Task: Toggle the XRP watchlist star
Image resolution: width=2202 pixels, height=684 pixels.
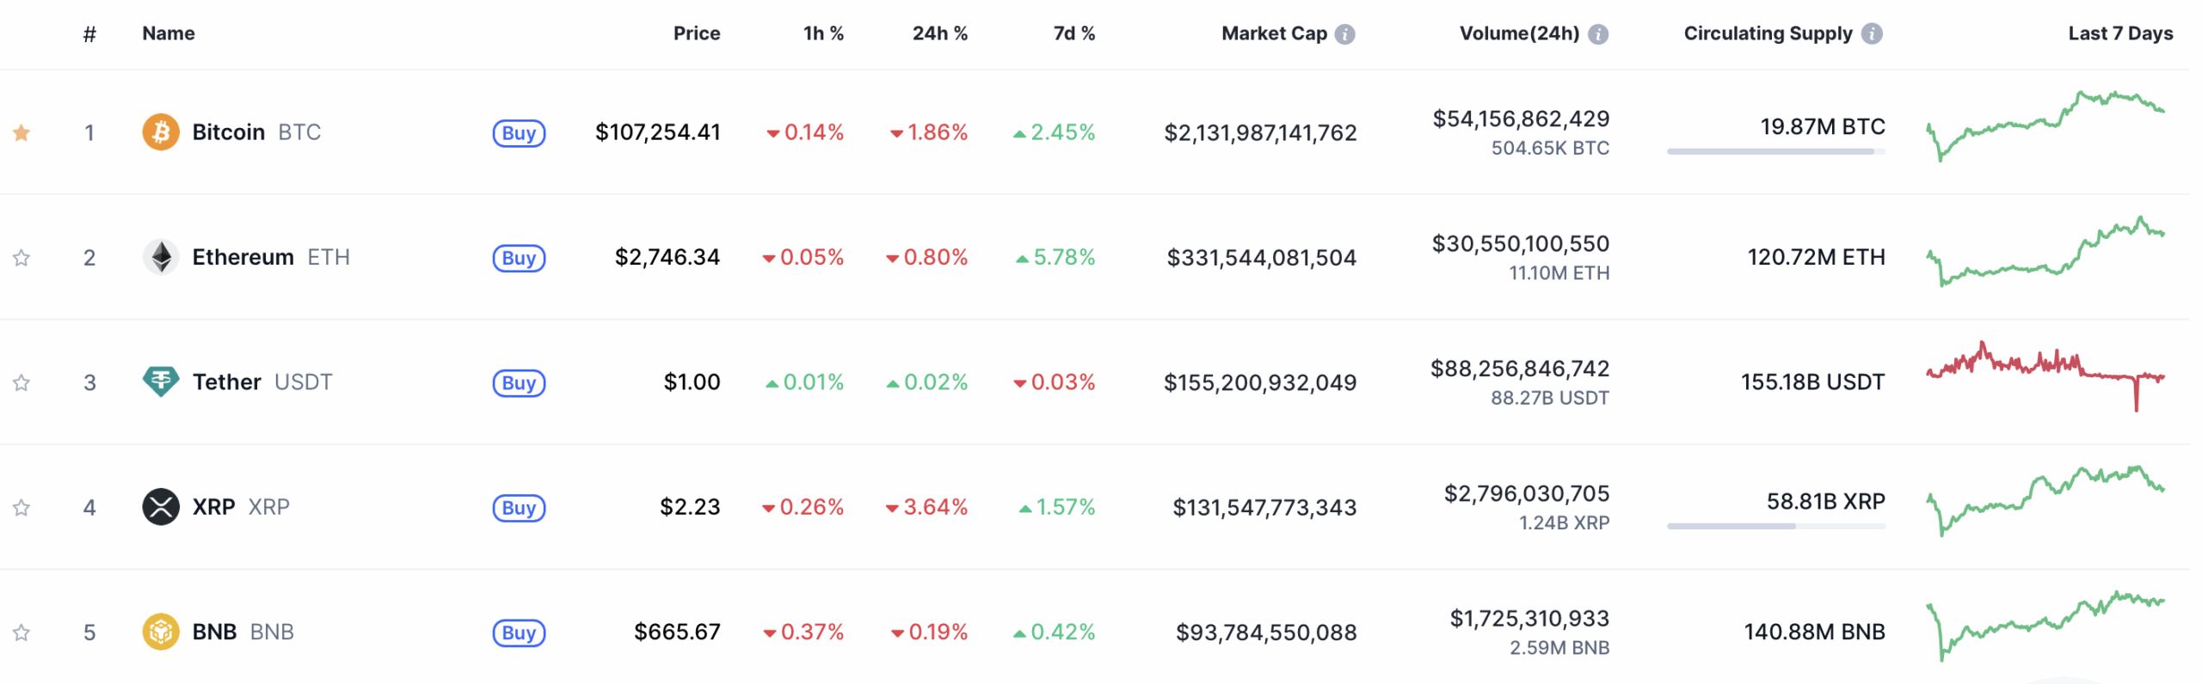Action: click(x=21, y=507)
